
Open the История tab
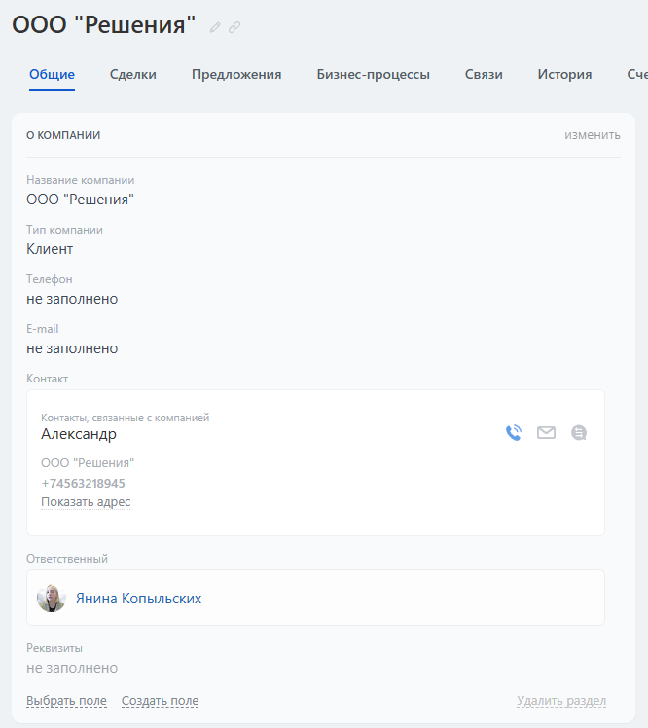564,74
